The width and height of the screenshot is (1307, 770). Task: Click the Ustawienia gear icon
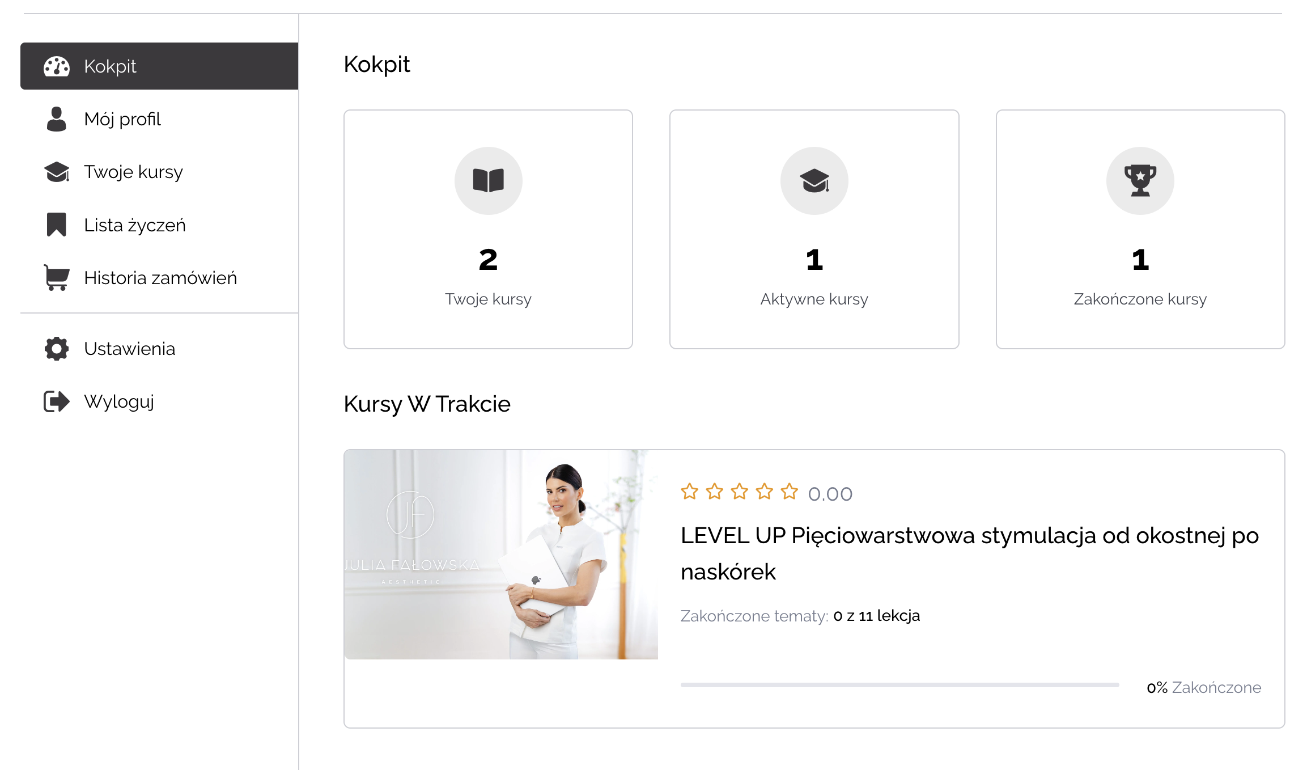tap(57, 349)
